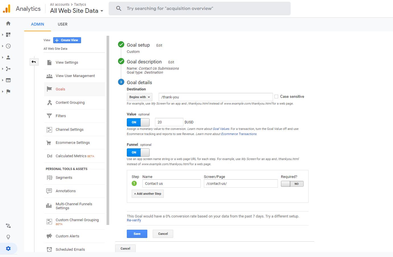Open the Discover lightbulb icon

point(8,237)
